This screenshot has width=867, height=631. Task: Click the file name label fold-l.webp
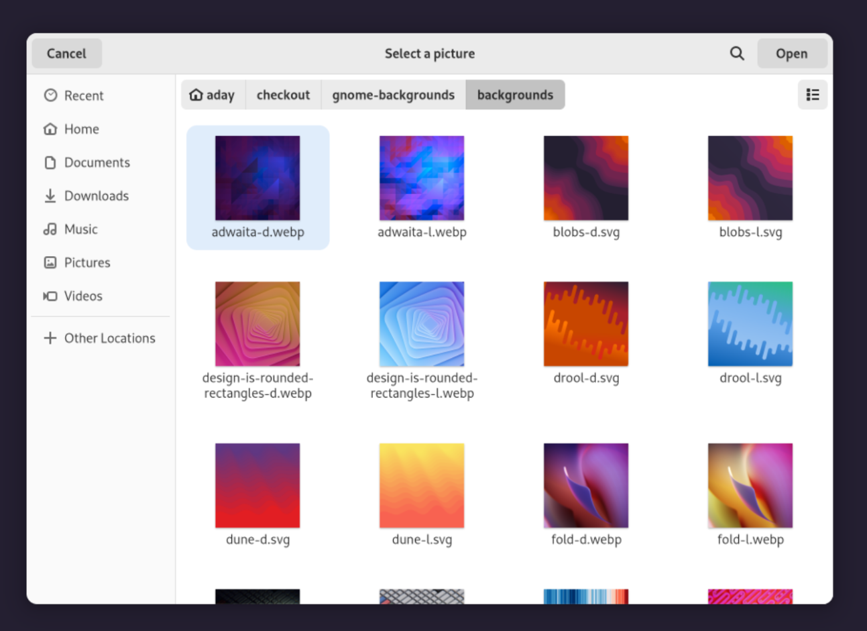[750, 539]
